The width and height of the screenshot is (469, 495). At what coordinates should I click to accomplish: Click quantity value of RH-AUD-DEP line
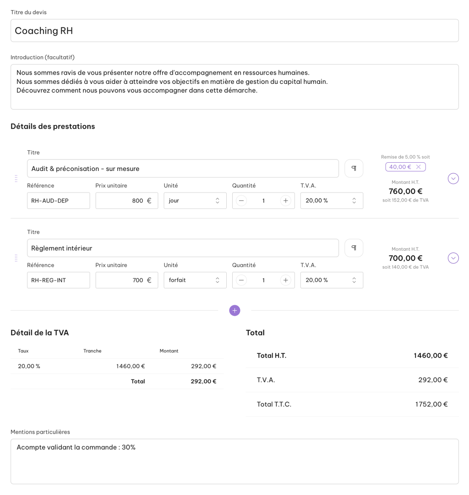[263, 201]
